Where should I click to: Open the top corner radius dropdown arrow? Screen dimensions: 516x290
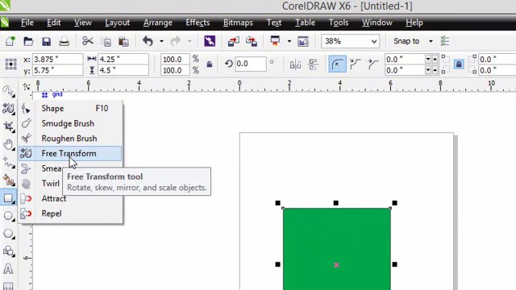[428, 59]
